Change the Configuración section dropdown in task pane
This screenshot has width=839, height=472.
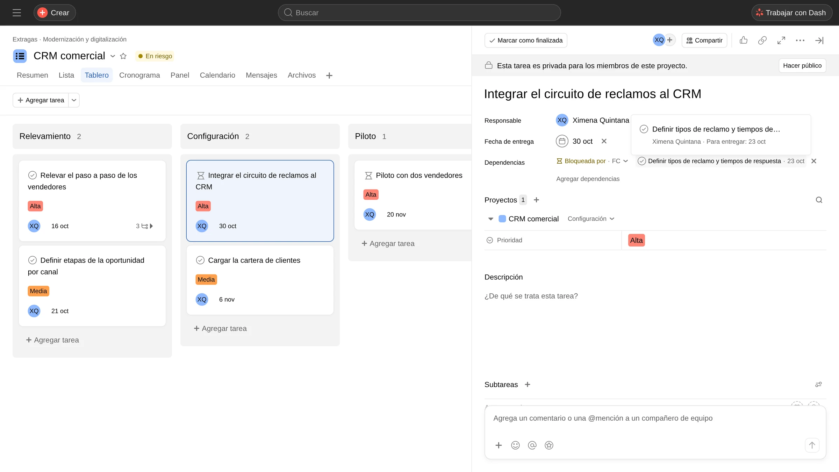(591, 219)
